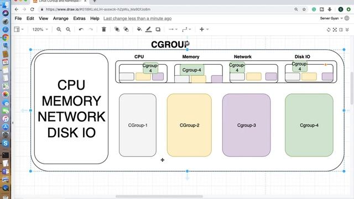Reload the draw.io page
The width and height of the screenshot is (354, 199).
[x=32, y=9]
